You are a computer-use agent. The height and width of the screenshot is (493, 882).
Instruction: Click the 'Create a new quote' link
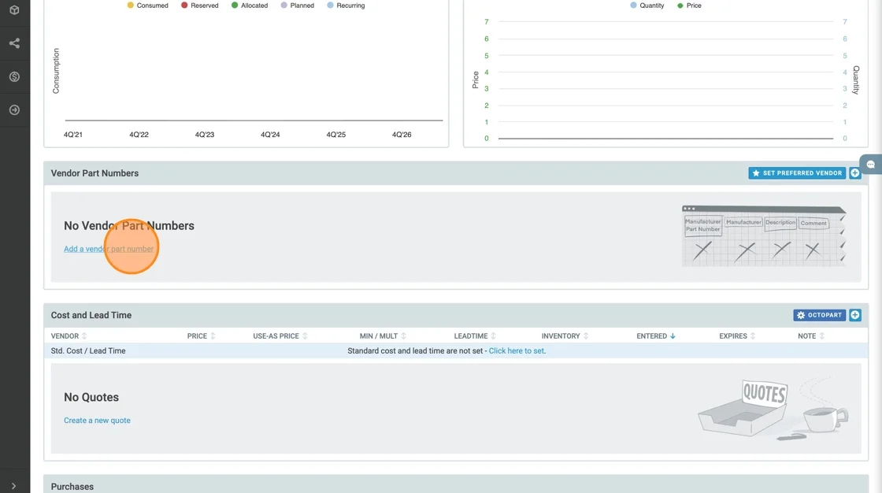pos(97,421)
